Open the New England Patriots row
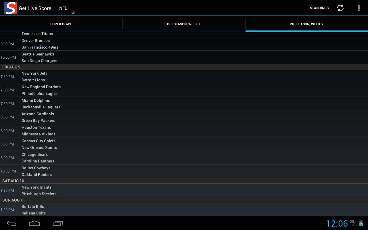 [x=41, y=87]
